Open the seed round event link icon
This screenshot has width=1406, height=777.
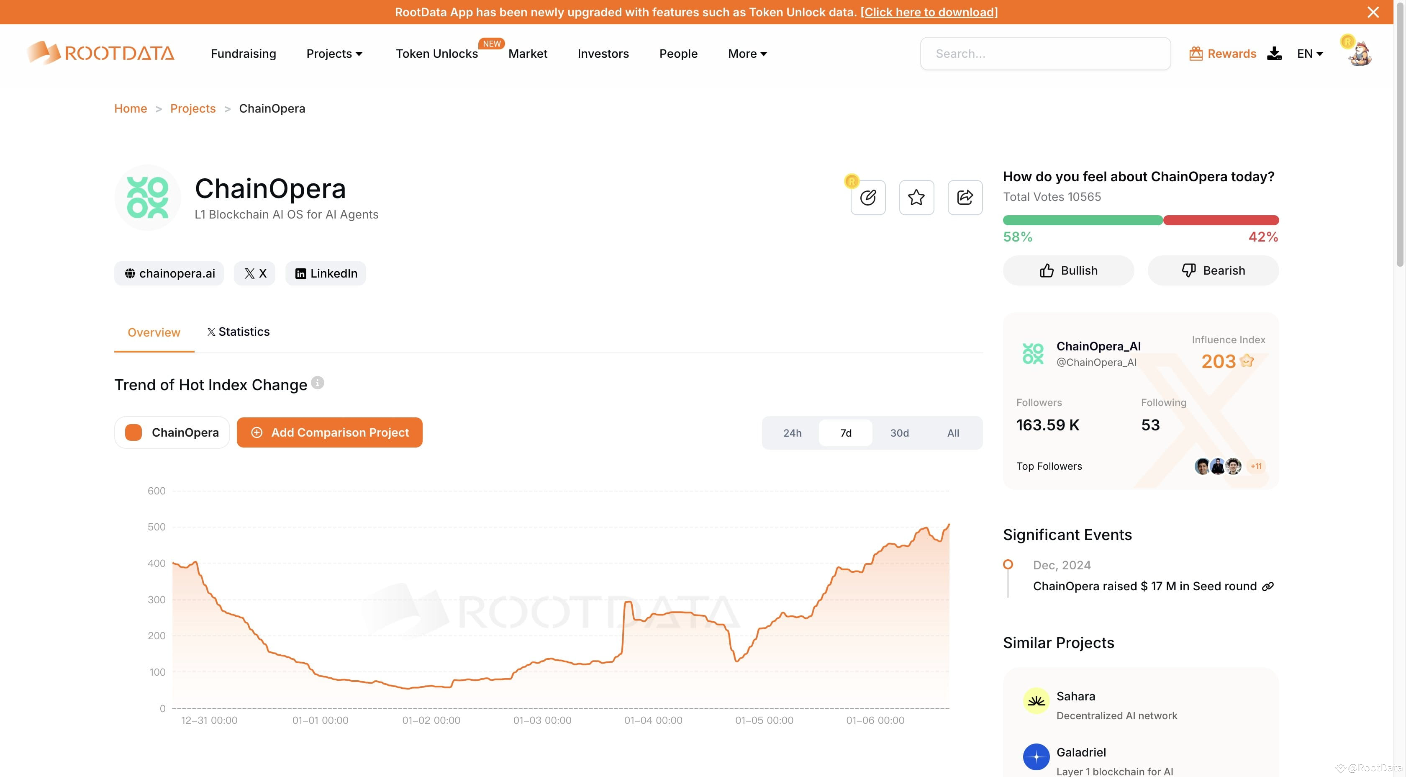[x=1267, y=587]
